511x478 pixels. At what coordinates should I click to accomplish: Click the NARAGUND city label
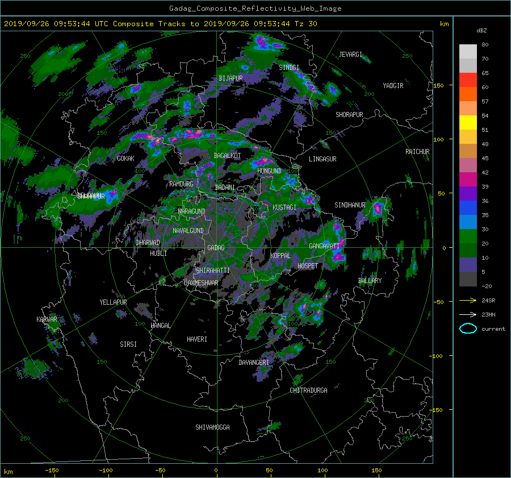192,211
